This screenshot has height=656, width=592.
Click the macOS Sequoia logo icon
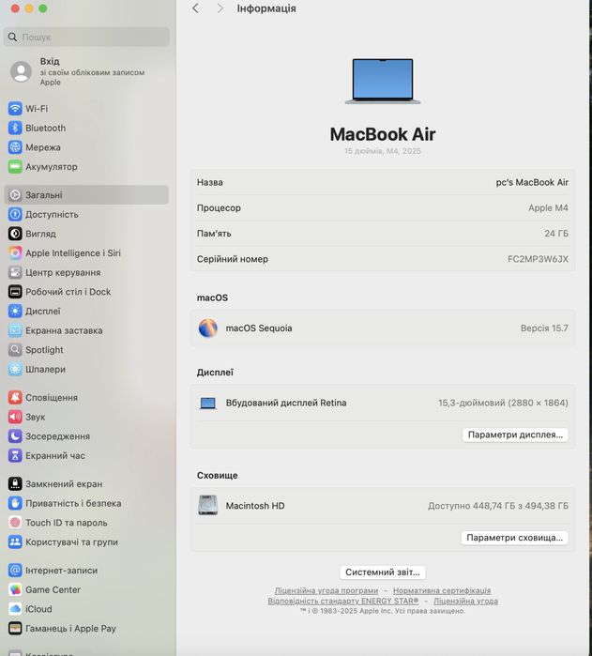(208, 328)
